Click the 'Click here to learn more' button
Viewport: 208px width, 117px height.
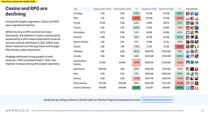tap(157, 100)
